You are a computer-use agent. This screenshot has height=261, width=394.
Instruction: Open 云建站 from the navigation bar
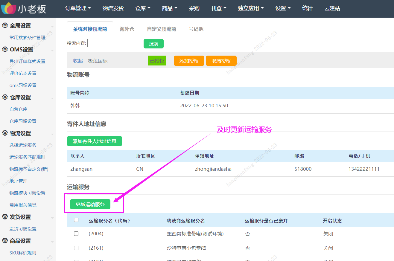pyautogui.click(x=332, y=8)
